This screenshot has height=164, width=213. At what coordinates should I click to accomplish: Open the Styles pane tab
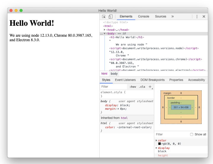[x=106, y=80]
